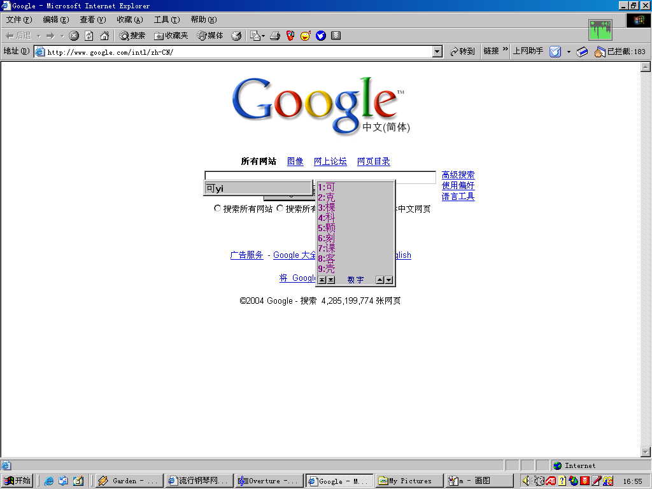
Task: Click the page scrollbar up arrow
Action: (646, 66)
